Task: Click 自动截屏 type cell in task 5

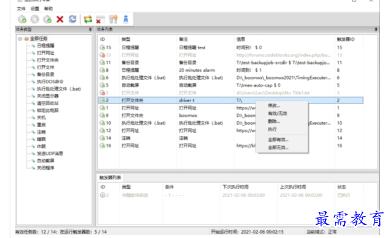Action: pyautogui.click(x=130, y=85)
